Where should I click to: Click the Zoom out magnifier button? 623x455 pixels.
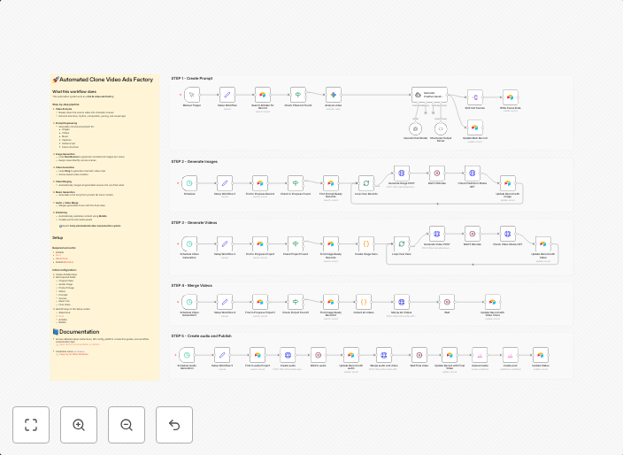click(127, 425)
